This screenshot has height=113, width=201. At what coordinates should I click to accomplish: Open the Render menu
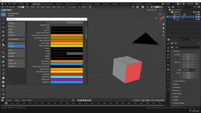coord(14,4)
